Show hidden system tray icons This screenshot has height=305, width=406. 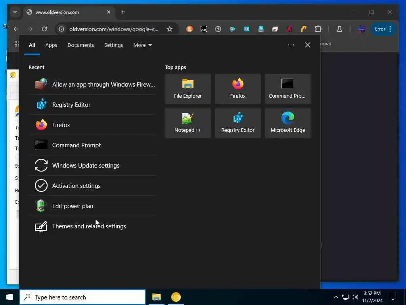pyautogui.click(x=335, y=297)
